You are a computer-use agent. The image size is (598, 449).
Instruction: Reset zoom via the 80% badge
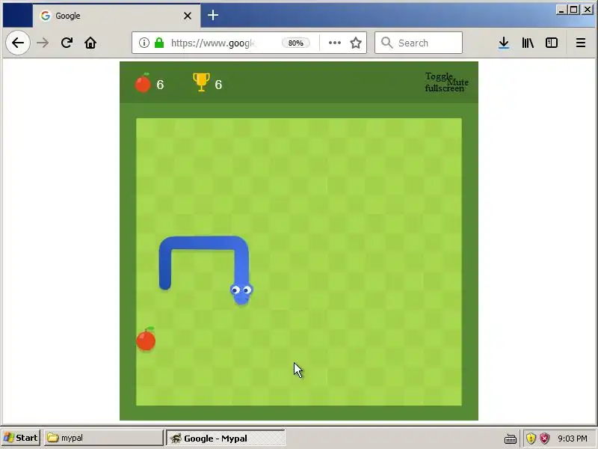tap(295, 43)
